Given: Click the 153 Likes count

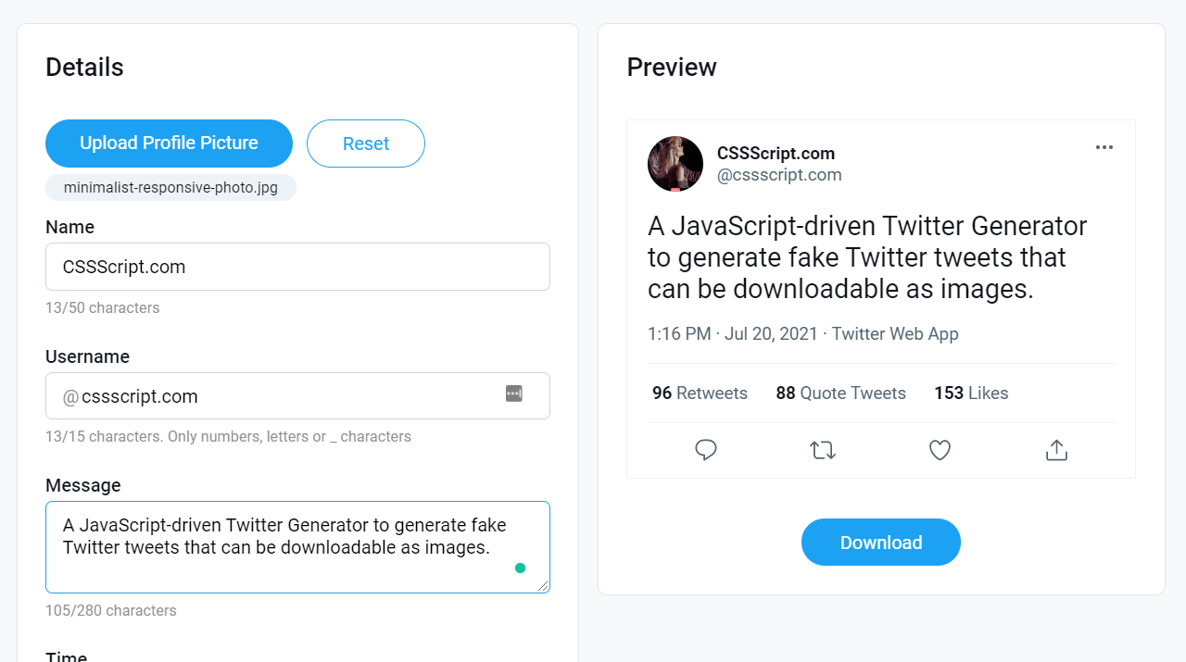Looking at the screenshot, I should coord(971,393).
